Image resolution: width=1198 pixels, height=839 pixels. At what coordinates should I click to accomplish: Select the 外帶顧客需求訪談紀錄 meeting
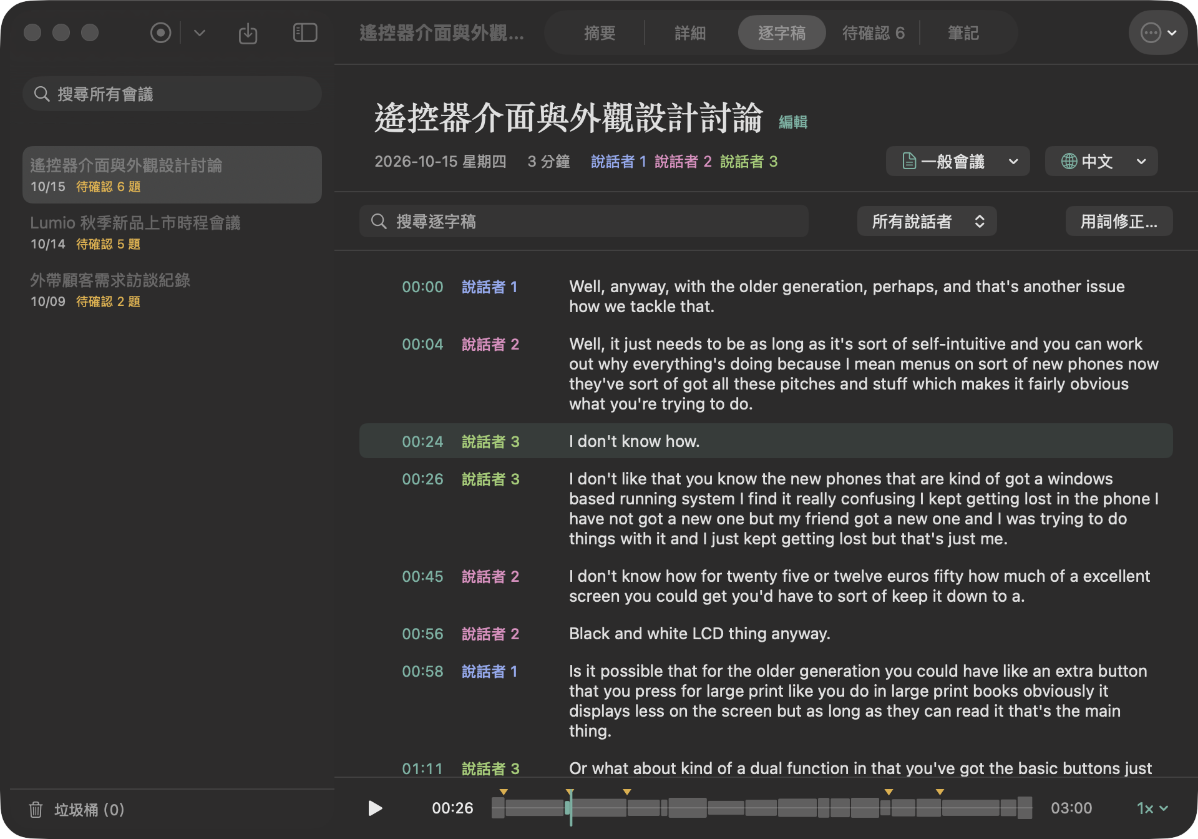click(172, 290)
